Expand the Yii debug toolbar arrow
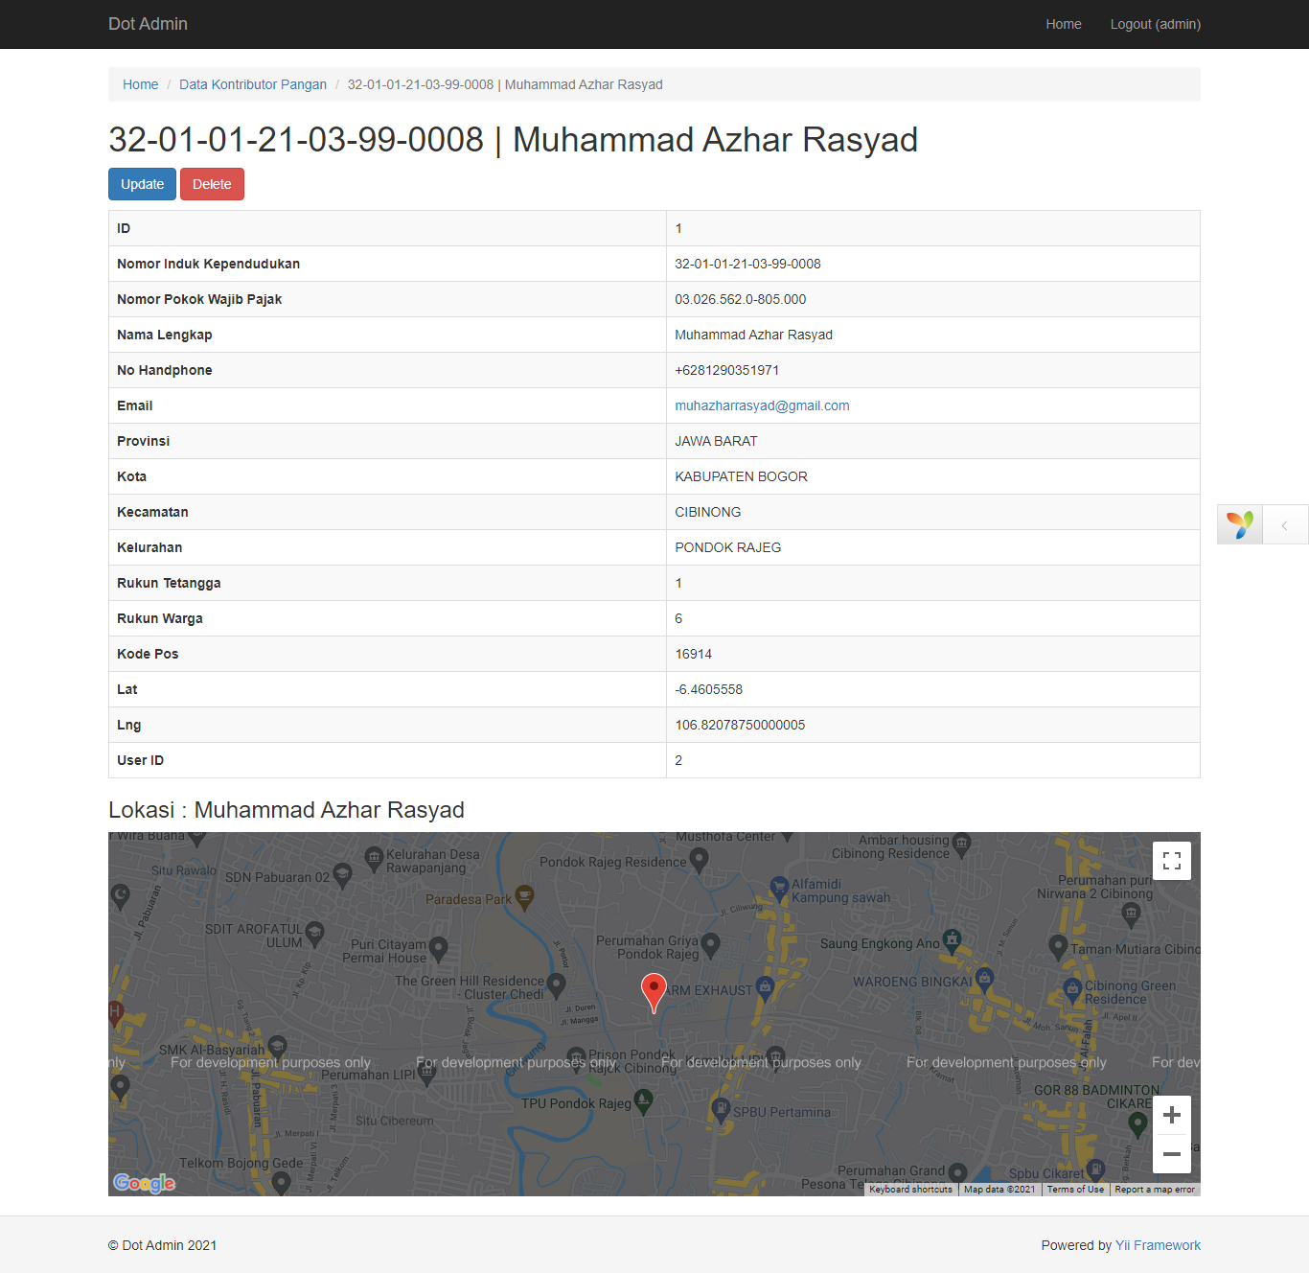 click(x=1285, y=524)
